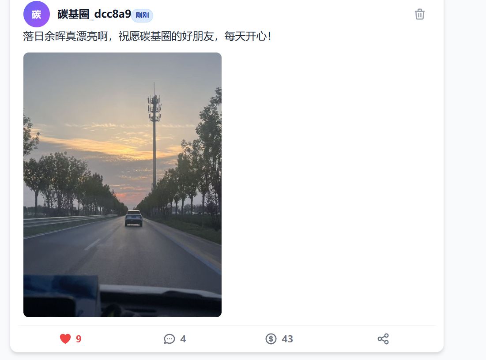The width and height of the screenshot is (486, 360).
Task: Open the sunset road photo
Action: pyautogui.click(x=122, y=185)
